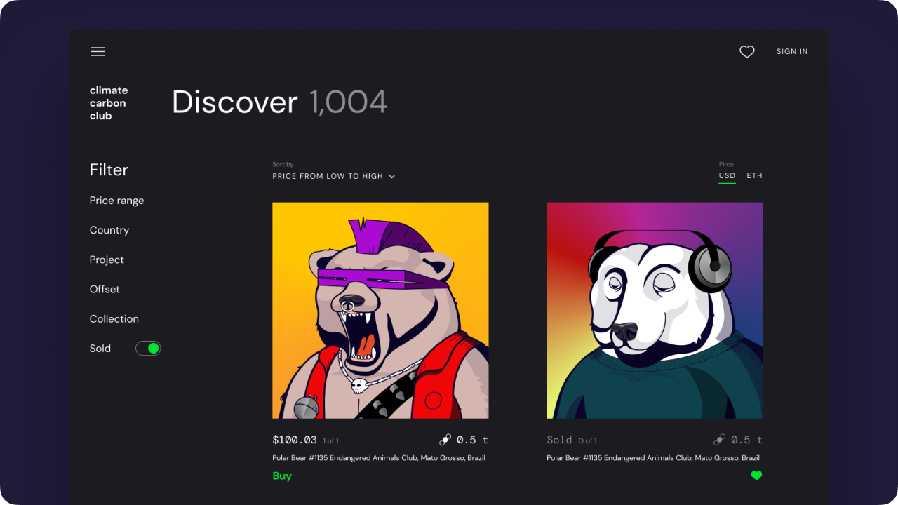This screenshot has width=898, height=505.
Task: Open the Offset filter option
Action: point(105,289)
